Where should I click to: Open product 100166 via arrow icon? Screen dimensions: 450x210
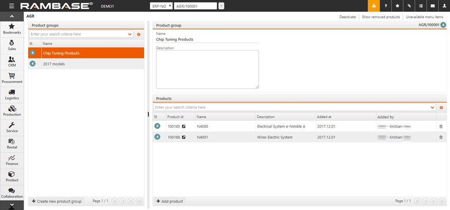coord(184,137)
